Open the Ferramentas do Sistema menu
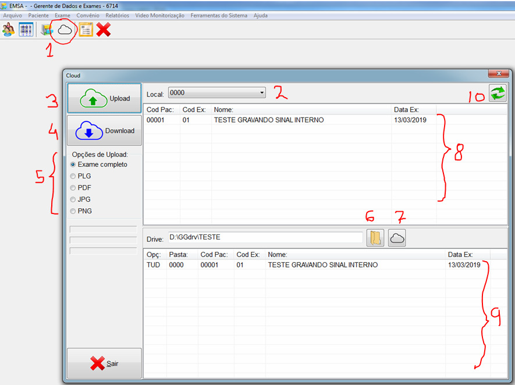 (219, 15)
